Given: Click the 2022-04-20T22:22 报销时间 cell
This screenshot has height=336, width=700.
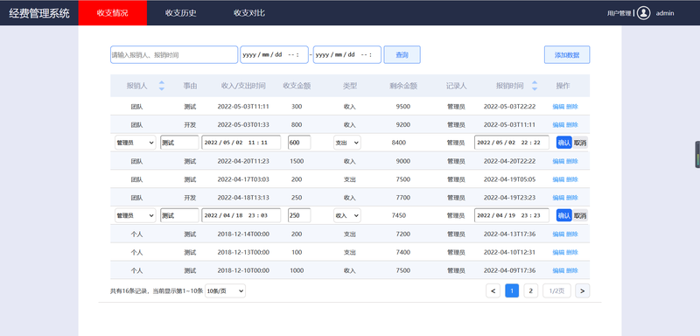Looking at the screenshot, I should tap(509, 161).
